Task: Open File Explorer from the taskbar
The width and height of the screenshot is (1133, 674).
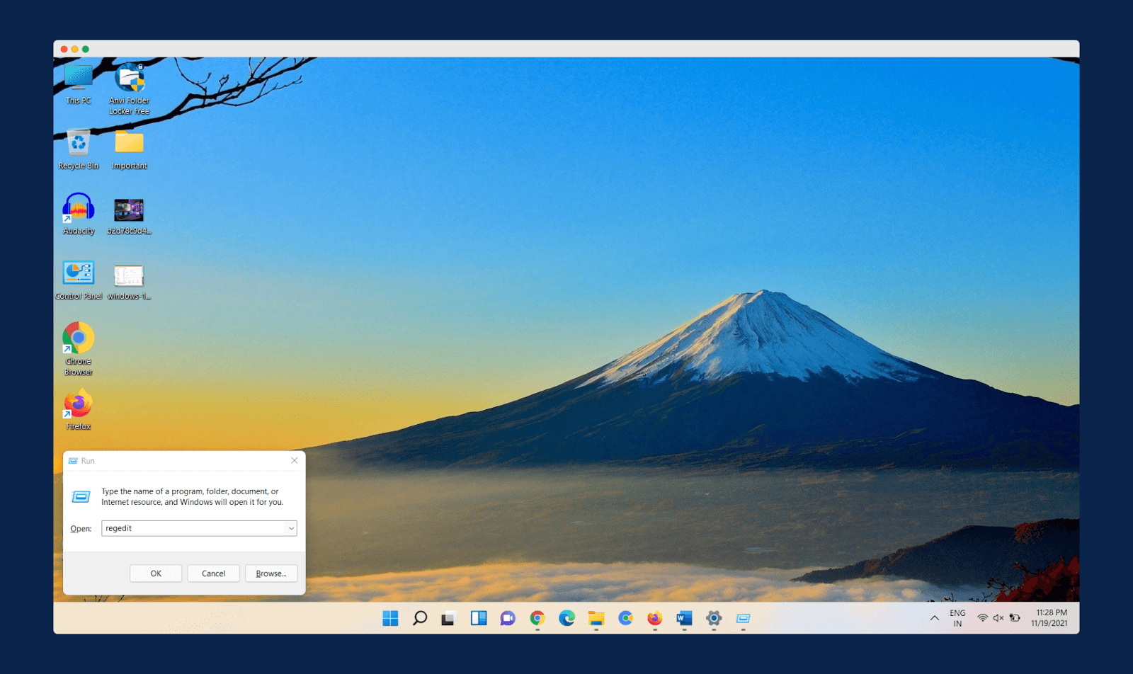Action: (596, 618)
